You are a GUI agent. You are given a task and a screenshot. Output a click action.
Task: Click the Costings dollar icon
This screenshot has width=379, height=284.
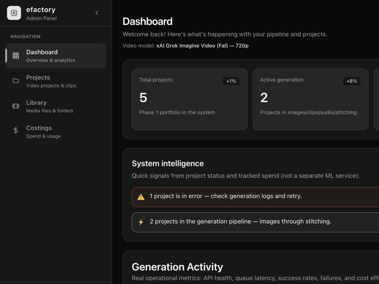tap(16, 130)
